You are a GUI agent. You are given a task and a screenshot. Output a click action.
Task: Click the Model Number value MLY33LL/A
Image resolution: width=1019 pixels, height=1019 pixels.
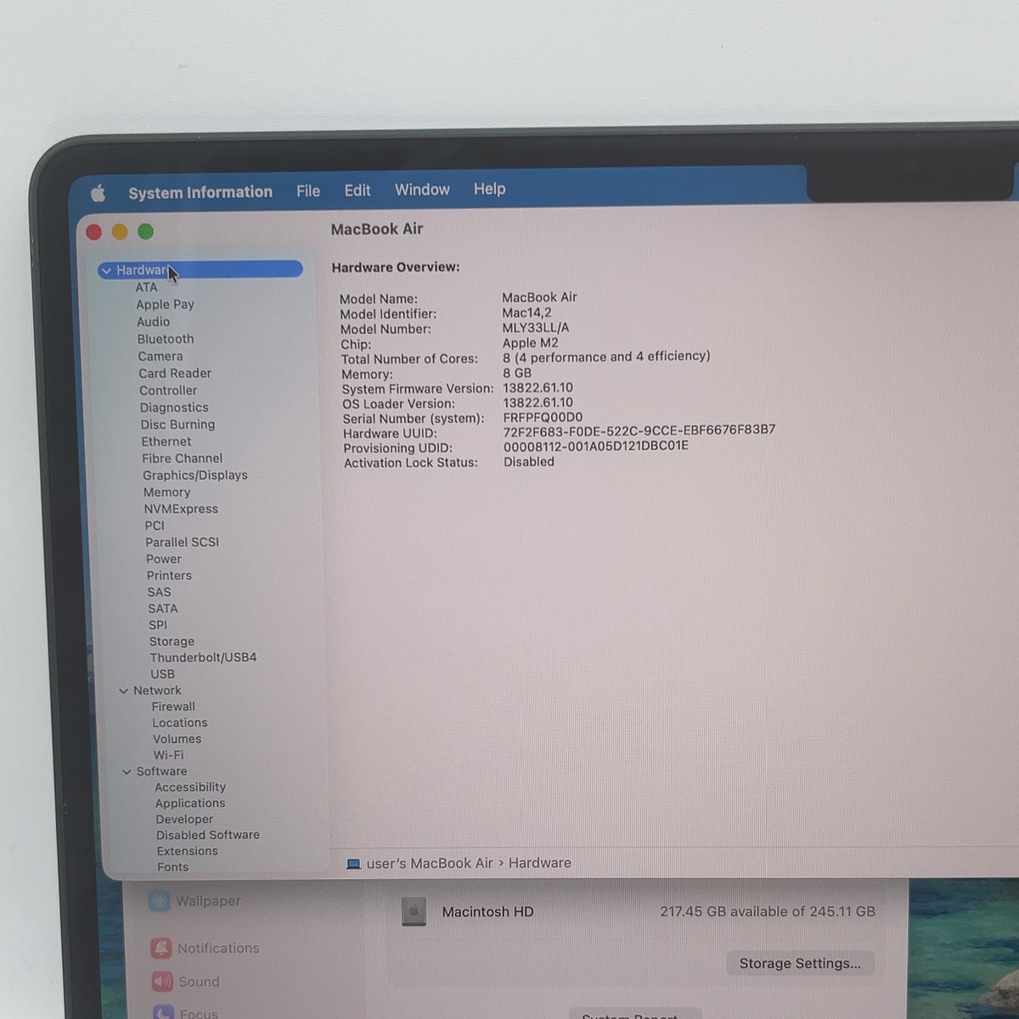(x=536, y=328)
